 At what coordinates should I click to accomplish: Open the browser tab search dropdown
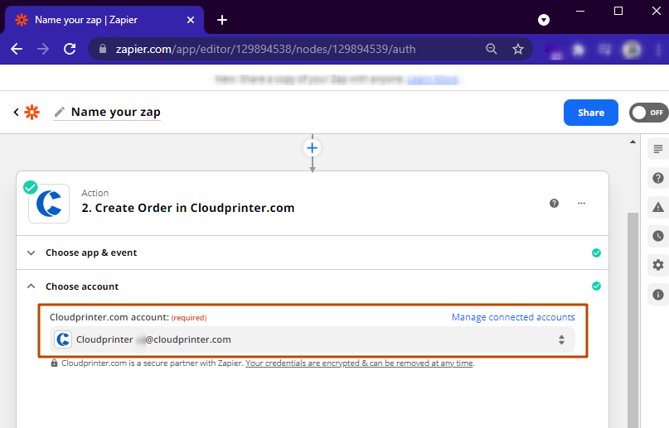pyautogui.click(x=544, y=20)
